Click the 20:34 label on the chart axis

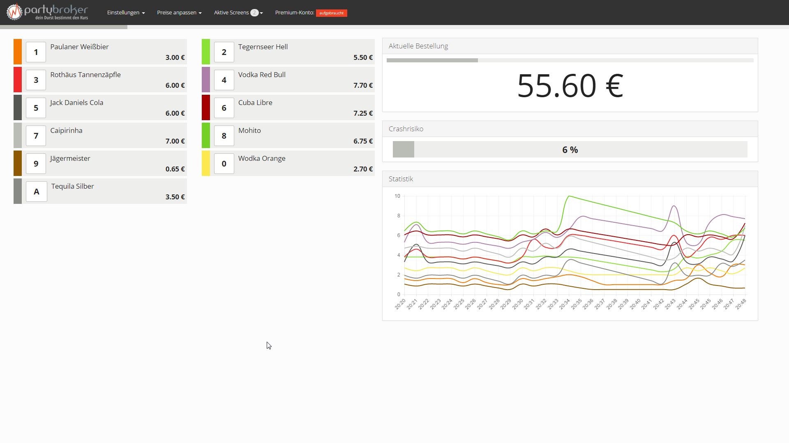tap(564, 304)
